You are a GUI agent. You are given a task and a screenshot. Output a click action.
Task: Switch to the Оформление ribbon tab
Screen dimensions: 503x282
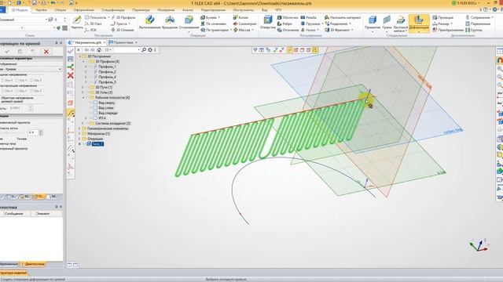[84, 10]
